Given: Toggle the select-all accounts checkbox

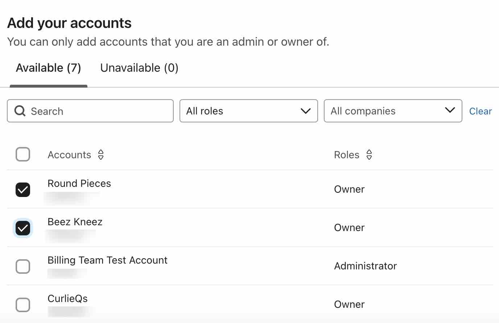Looking at the screenshot, I should [x=23, y=154].
